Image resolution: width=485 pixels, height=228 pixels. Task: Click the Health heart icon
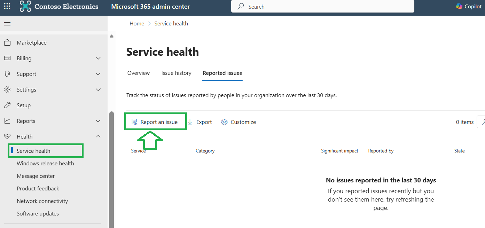[7, 136]
